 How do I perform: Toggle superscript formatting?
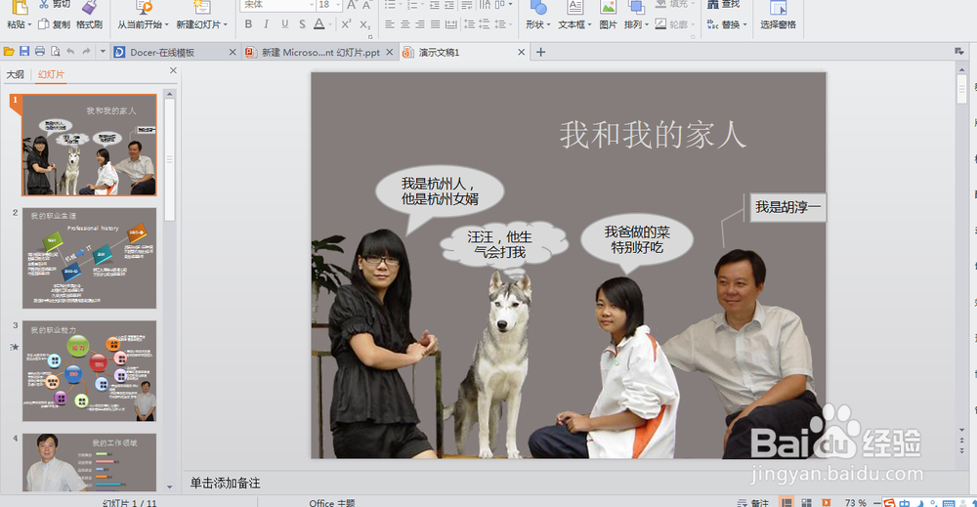347,24
